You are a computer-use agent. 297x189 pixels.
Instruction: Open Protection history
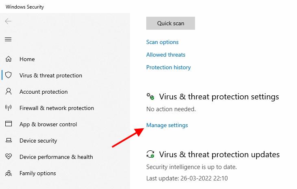pyautogui.click(x=168, y=67)
